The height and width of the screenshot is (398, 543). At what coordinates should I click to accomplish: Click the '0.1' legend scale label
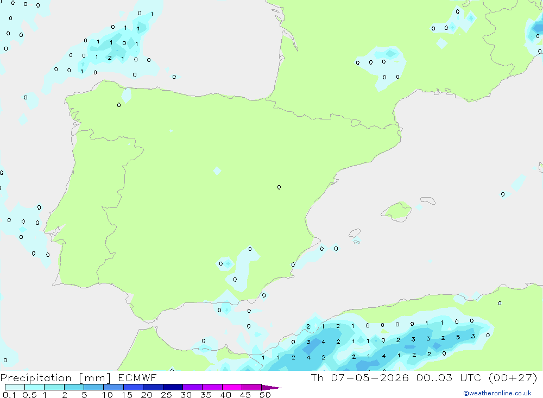tap(9, 395)
